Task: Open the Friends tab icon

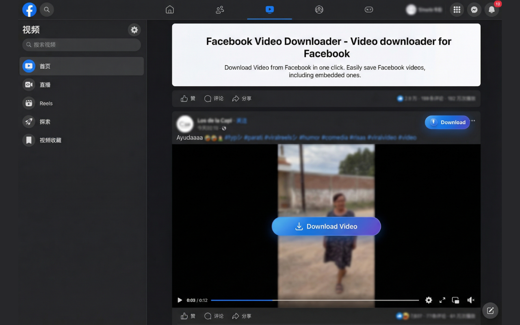Action: (x=220, y=9)
